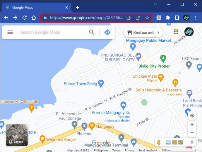
Task: Activate the Street View pegman
Action: (x=159, y=142)
